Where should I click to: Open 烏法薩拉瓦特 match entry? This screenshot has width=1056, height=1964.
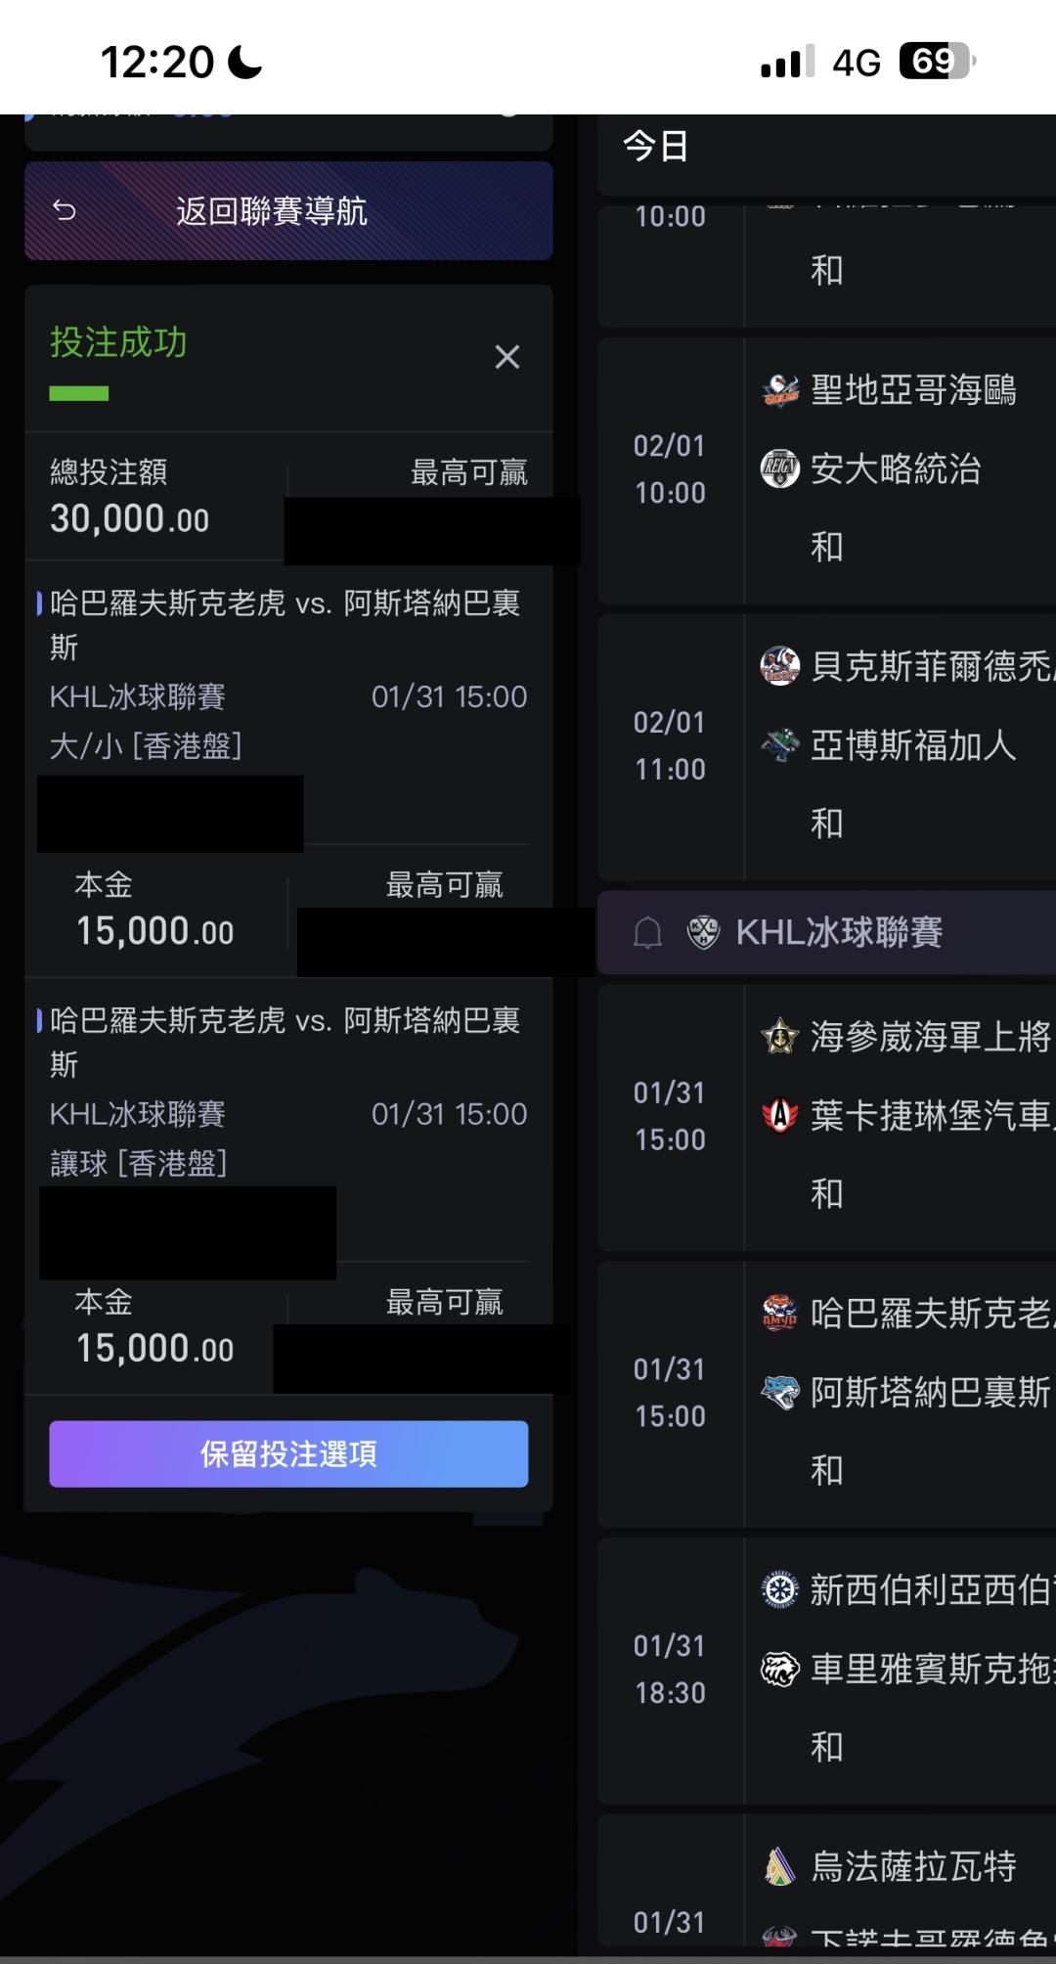(x=913, y=1867)
